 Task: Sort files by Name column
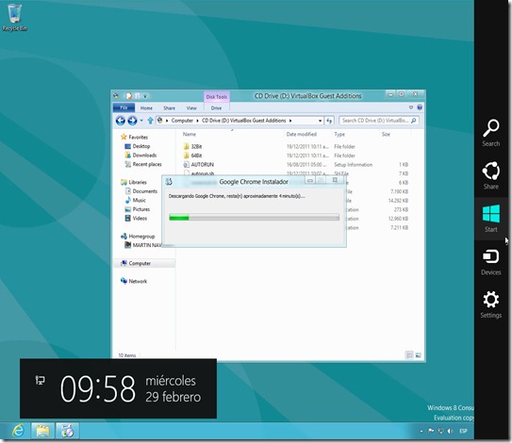tap(190, 134)
